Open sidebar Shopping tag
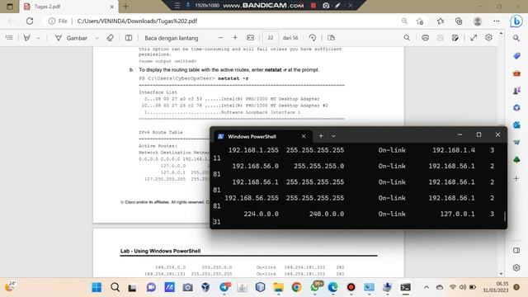The image size is (528, 297). (516, 55)
